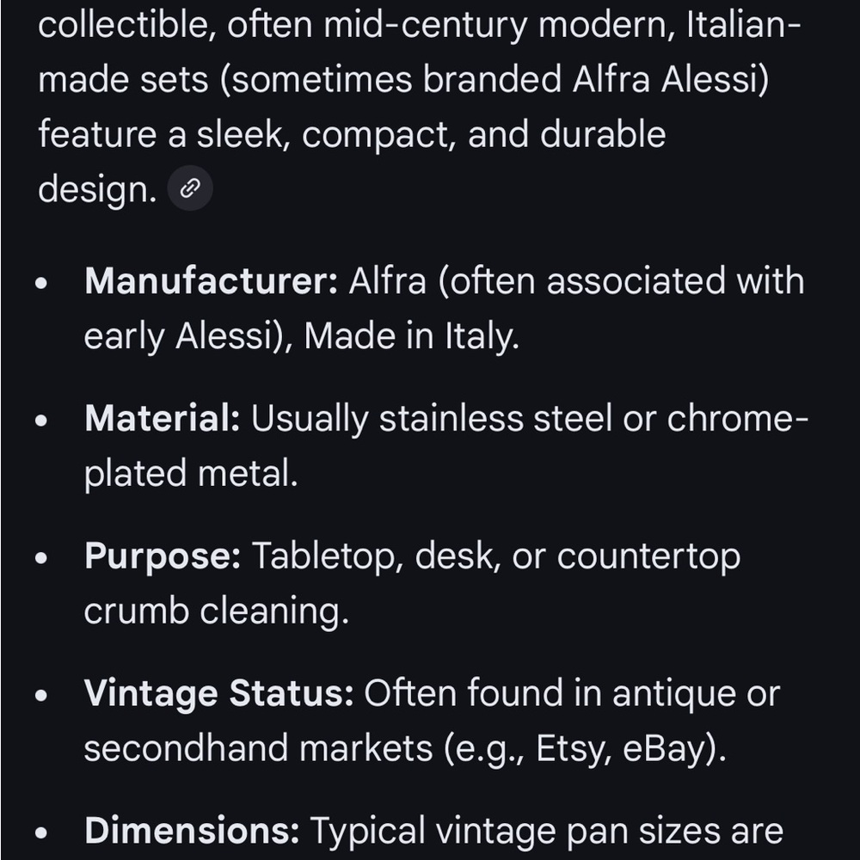Click 'Alfra Alessi)' in the top paragraph
The width and height of the screenshot is (860, 860).
click(671, 79)
